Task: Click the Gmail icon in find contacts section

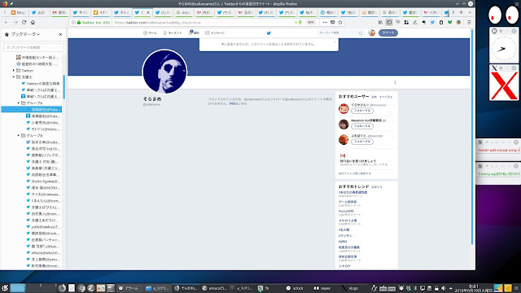Action: coord(343,155)
